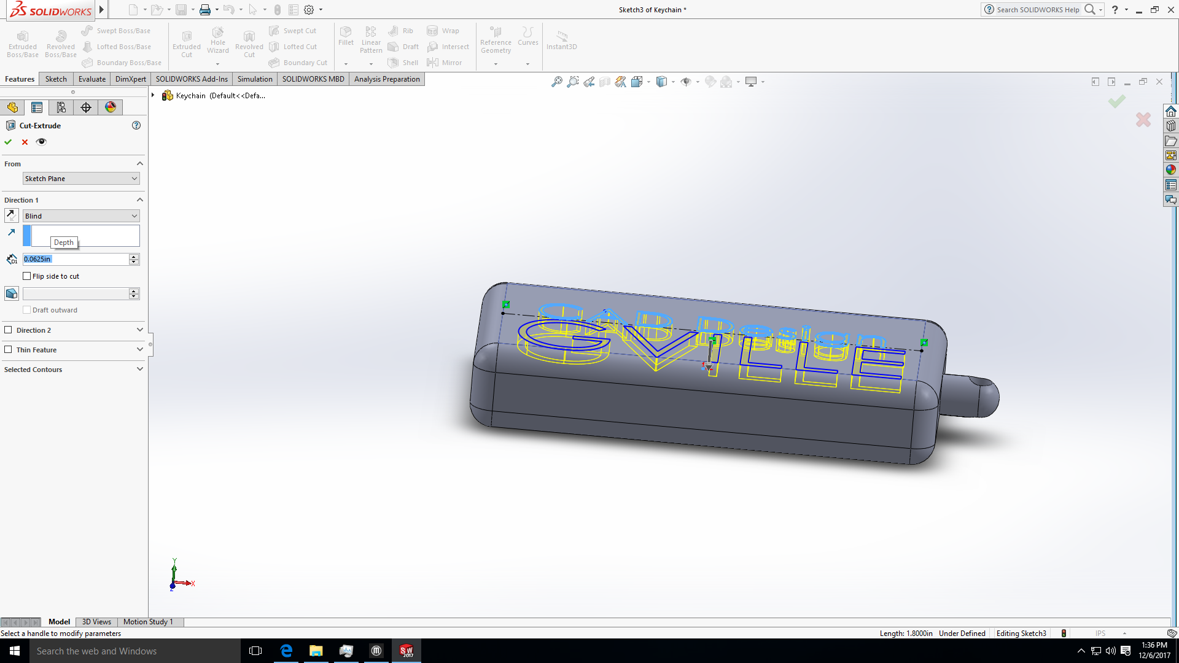Open the Motion Study 1 tab
The image size is (1179, 663).
point(148,622)
